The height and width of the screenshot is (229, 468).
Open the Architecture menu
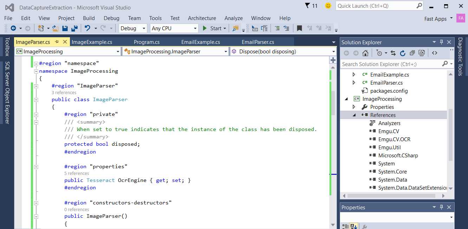(202, 18)
